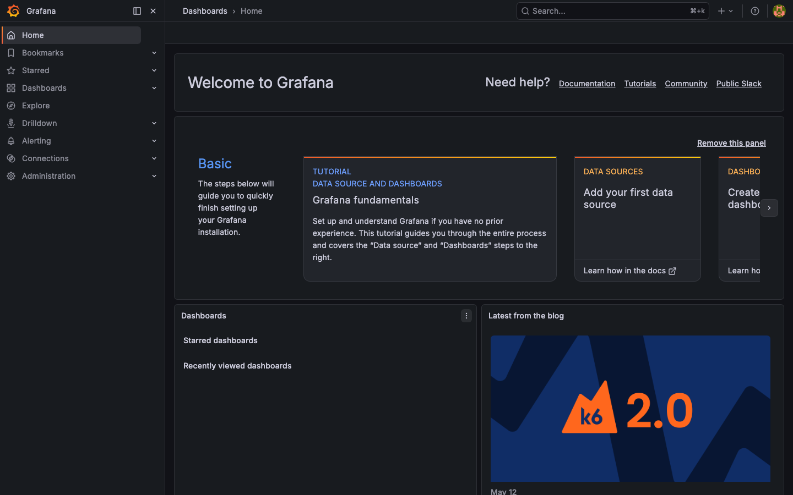Click the Dashboards breadcrumb
Image resolution: width=793 pixels, height=495 pixels.
click(x=205, y=11)
